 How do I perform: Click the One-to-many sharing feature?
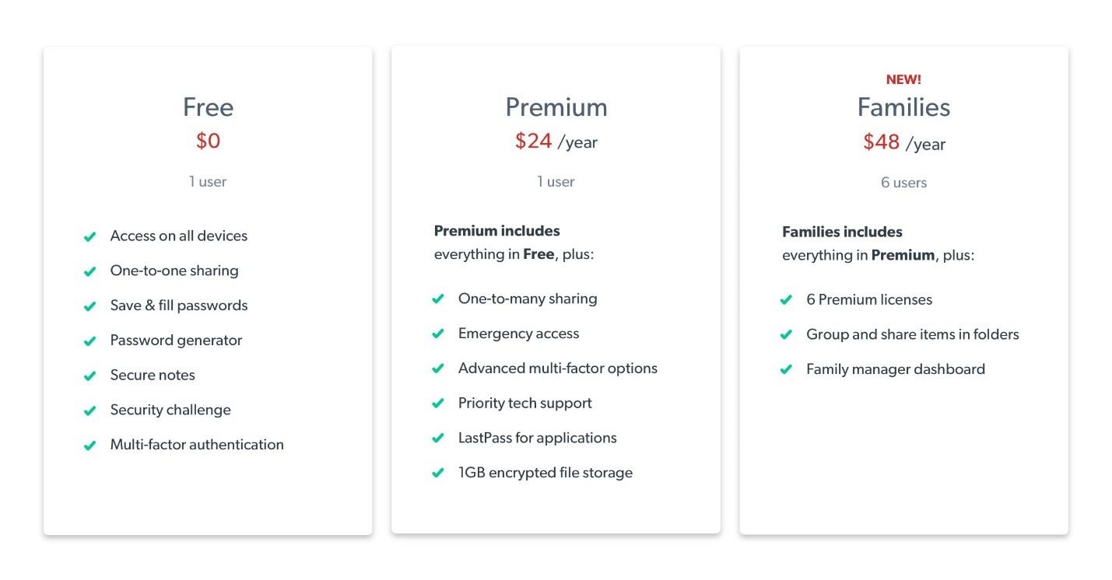[528, 299]
